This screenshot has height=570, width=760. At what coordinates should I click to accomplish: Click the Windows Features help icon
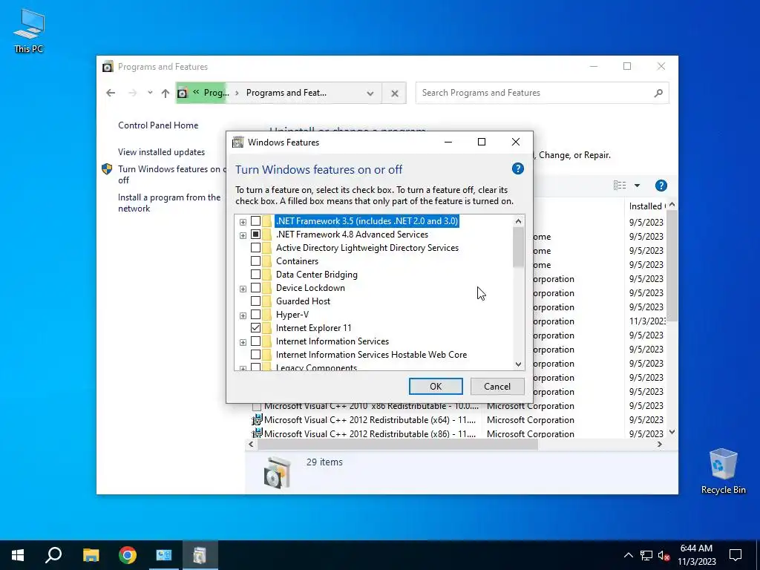(517, 168)
